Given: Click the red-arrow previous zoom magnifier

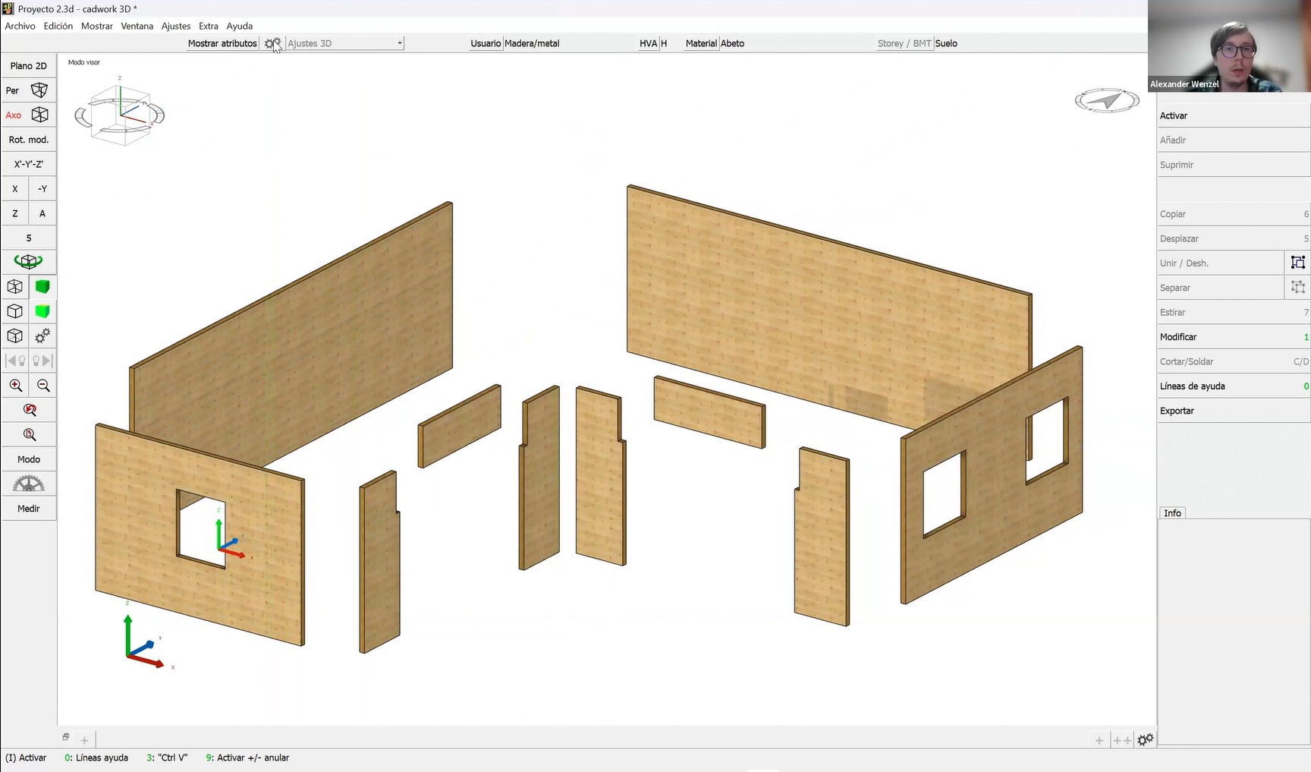Looking at the screenshot, I should pos(30,410).
